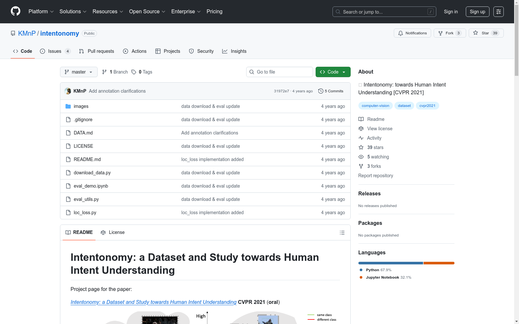Open the Intentonomy paper link
519x324 pixels.
click(x=153, y=302)
